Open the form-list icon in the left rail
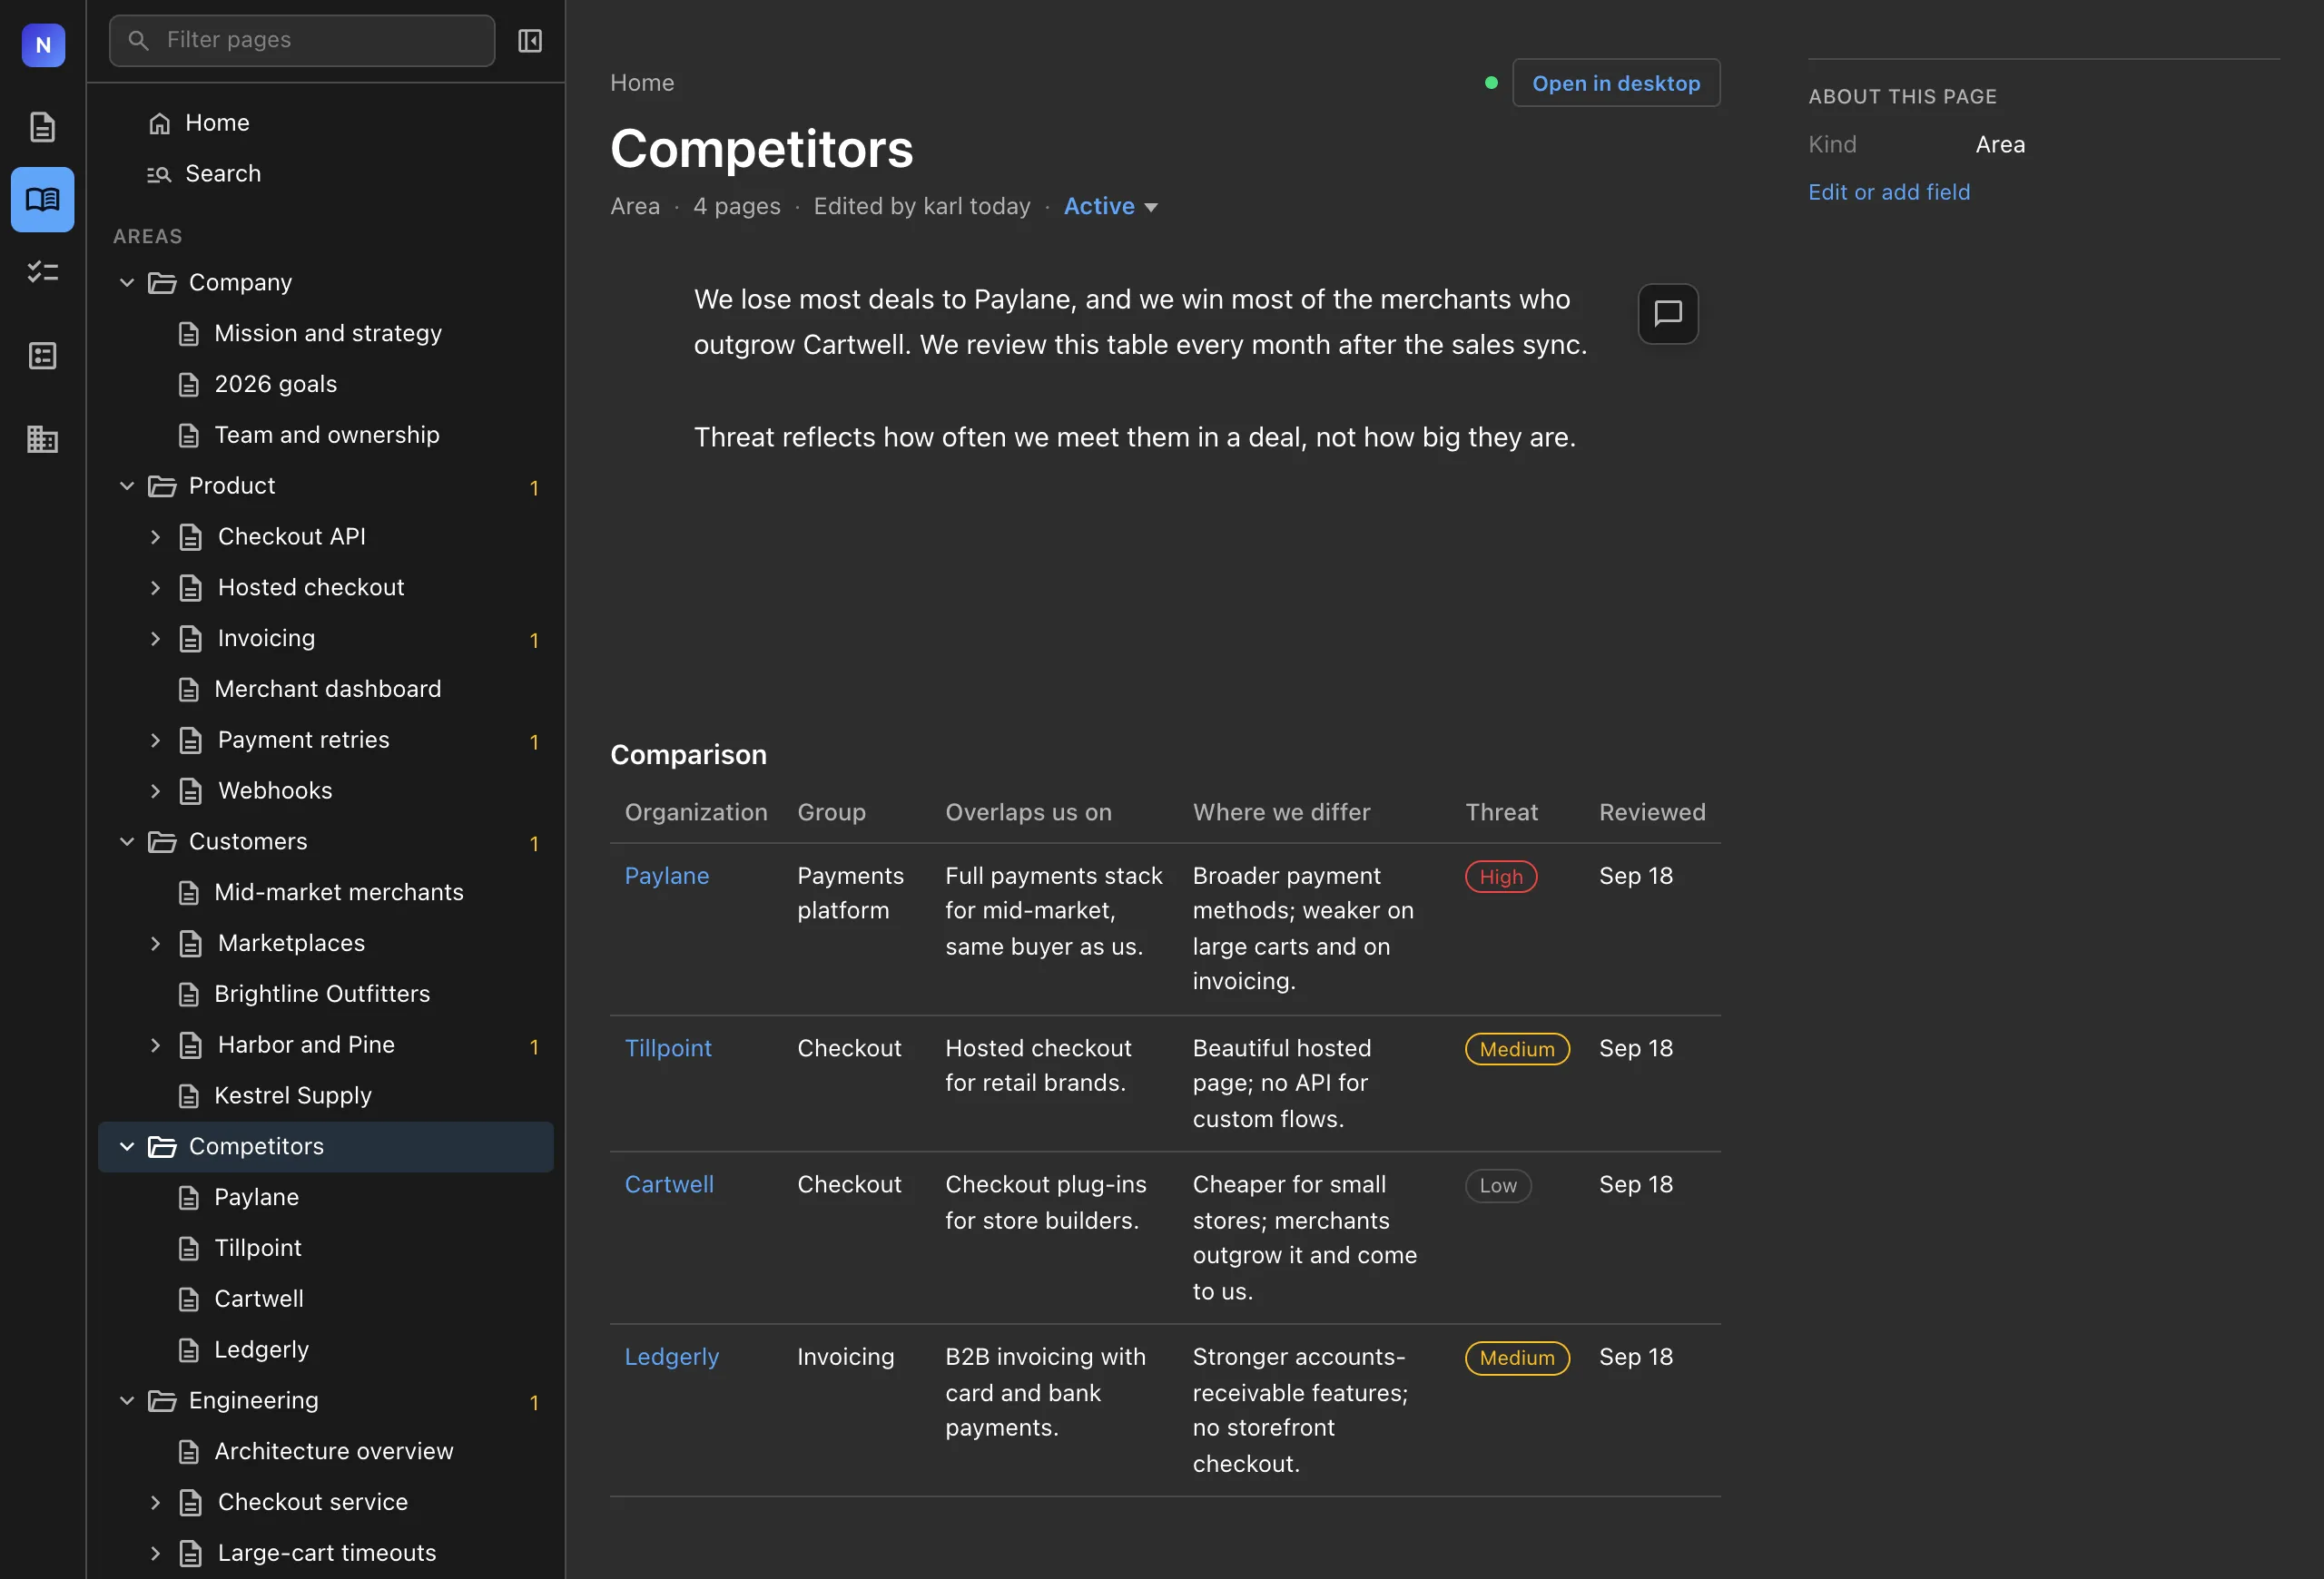This screenshot has height=1579, width=2324. (43, 356)
